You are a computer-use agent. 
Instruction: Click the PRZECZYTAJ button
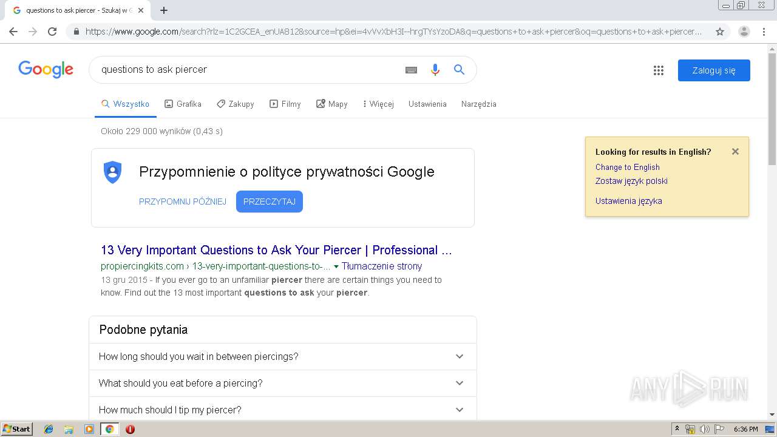click(x=270, y=202)
